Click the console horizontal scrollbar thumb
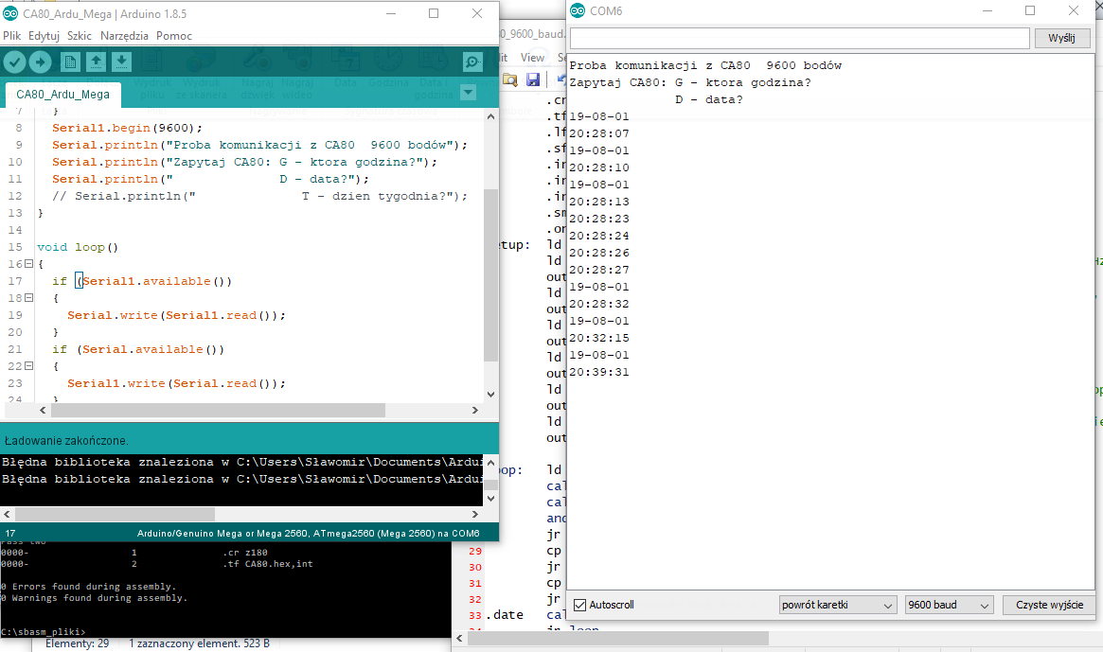 coord(114,514)
